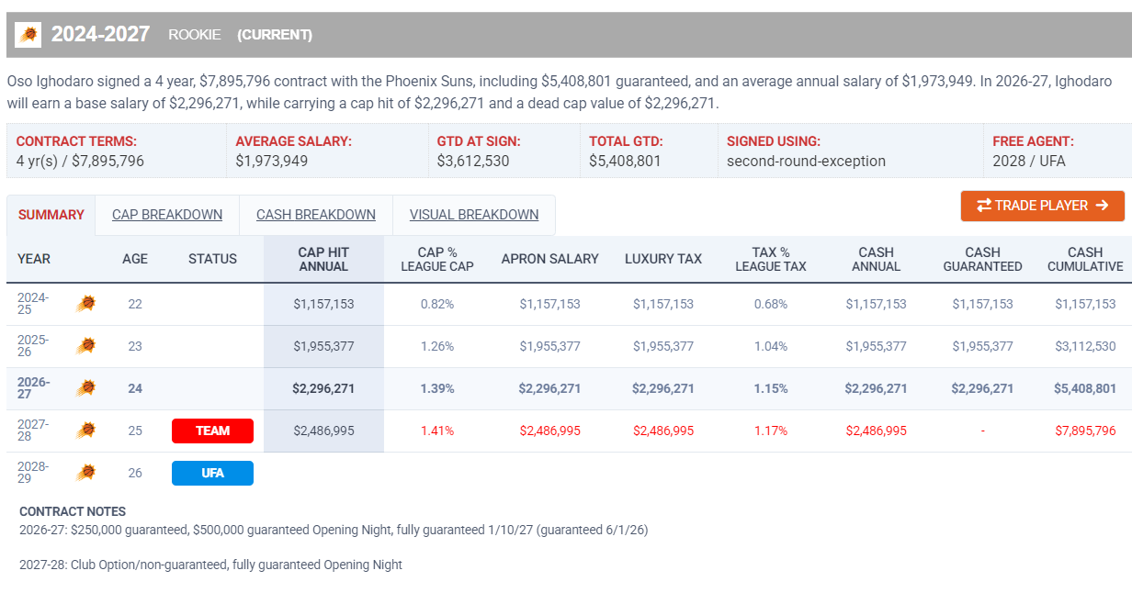1132x593 pixels.
Task: Click the Suns icon in 2026-27 row
Action: 85,388
